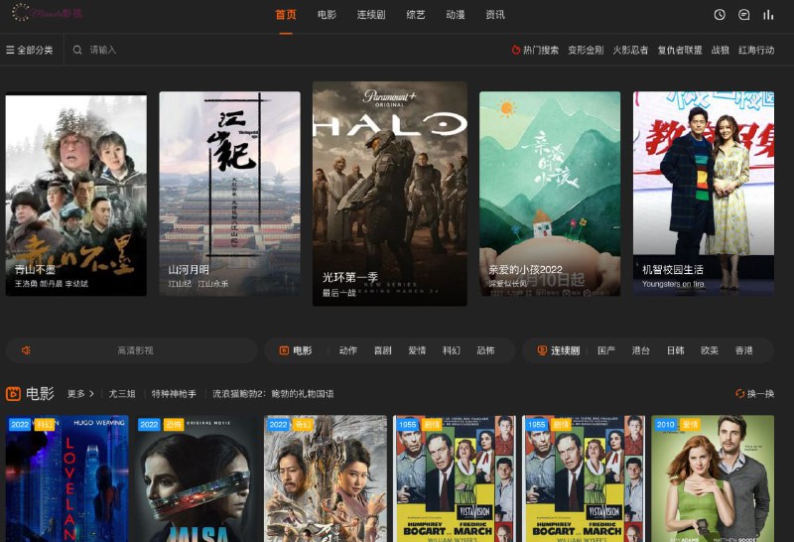Open first 1955 Bogart movie poster
Image resolution: width=794 pixels, height=542 pixels.
tap(455, 478)
